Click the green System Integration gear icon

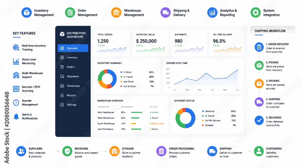tap(255, 13)
